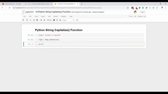This screenshot has width=168, height=94.
Task: Open the Widgets menu
Action: click(64, 16)
